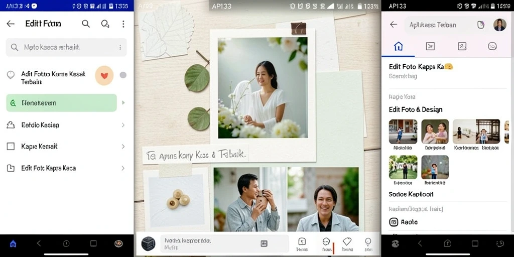
Task: Tap the orange heart favorite button
Action: point(104,76)
